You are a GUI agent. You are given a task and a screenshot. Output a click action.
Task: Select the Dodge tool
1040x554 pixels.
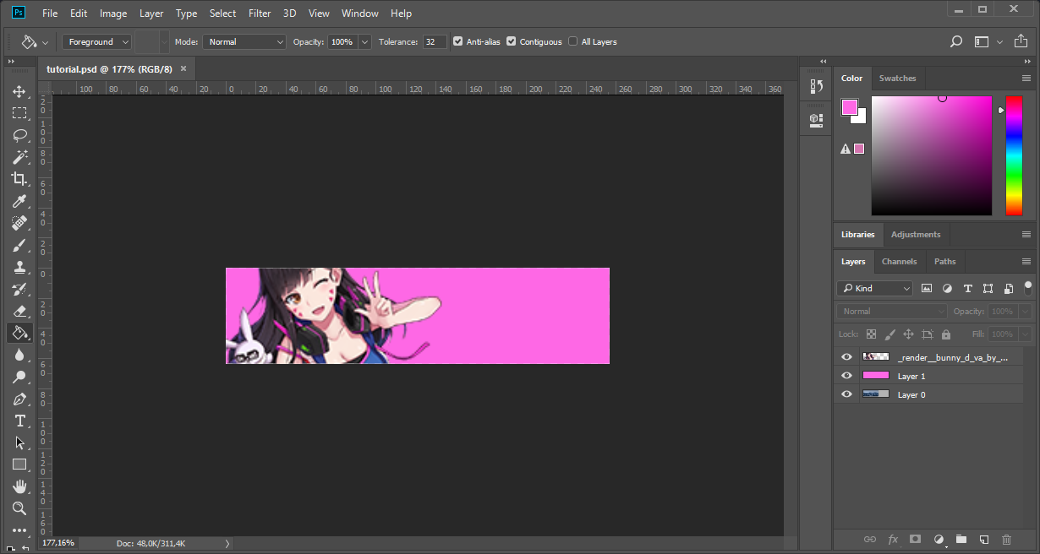click(19, 377)
